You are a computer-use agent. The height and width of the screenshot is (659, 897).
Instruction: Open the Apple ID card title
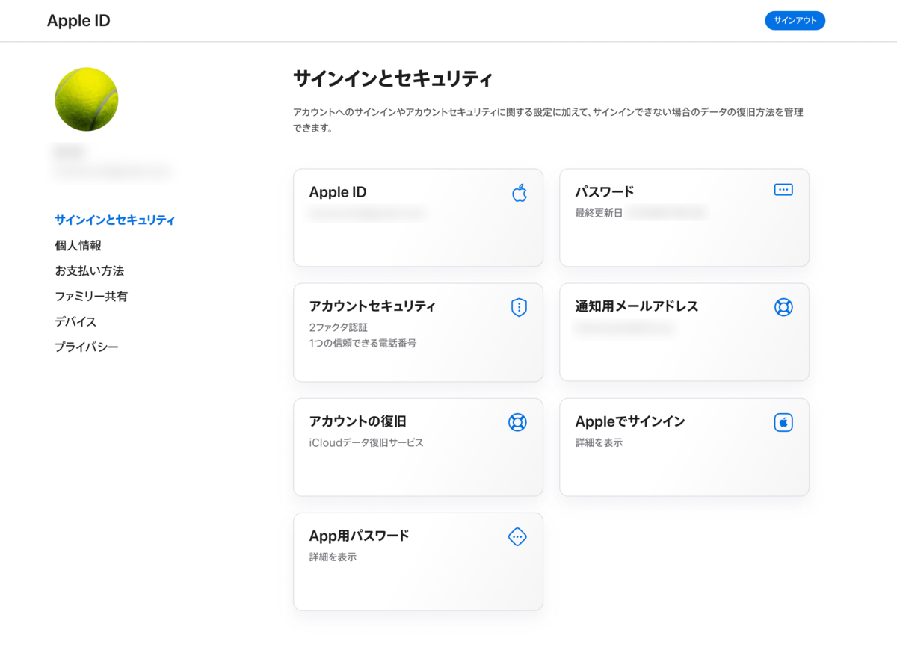tap(338, 192)
